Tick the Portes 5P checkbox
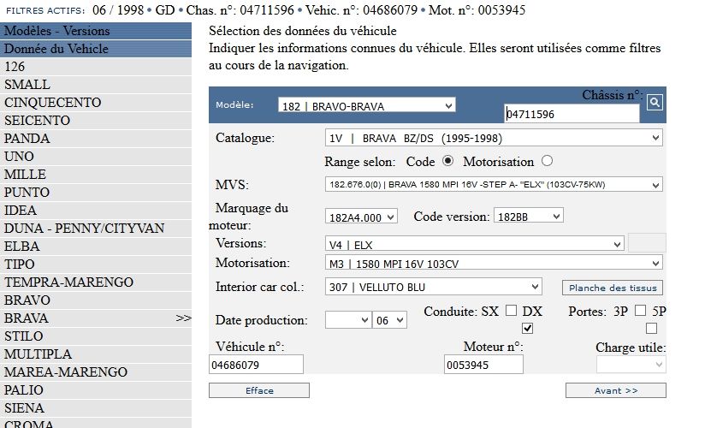The width and height of the screenshot is (705, 428). click(651, 329)
